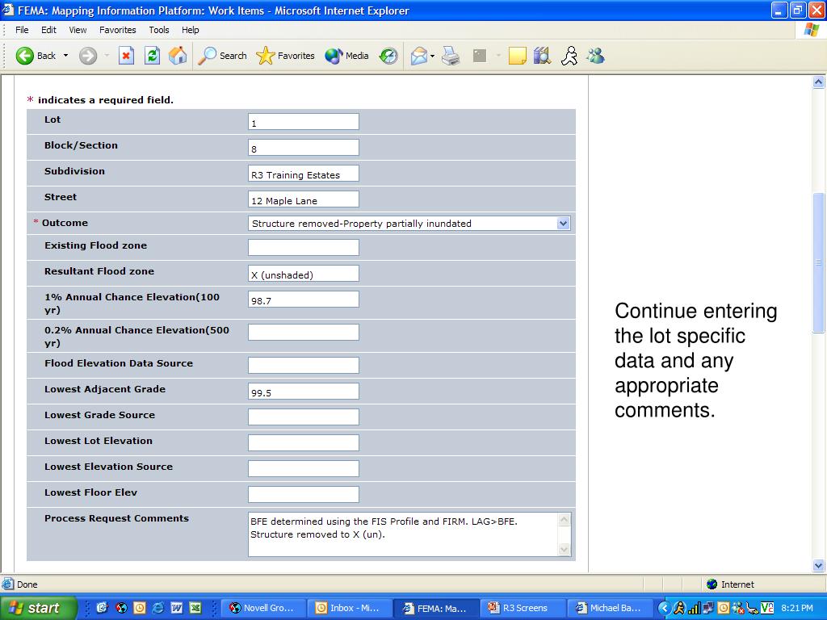The height and width of the screenshot is (620, 827).
Task: Click the Lowest Adjacent Grade field
Action: [x=304, y=392]
